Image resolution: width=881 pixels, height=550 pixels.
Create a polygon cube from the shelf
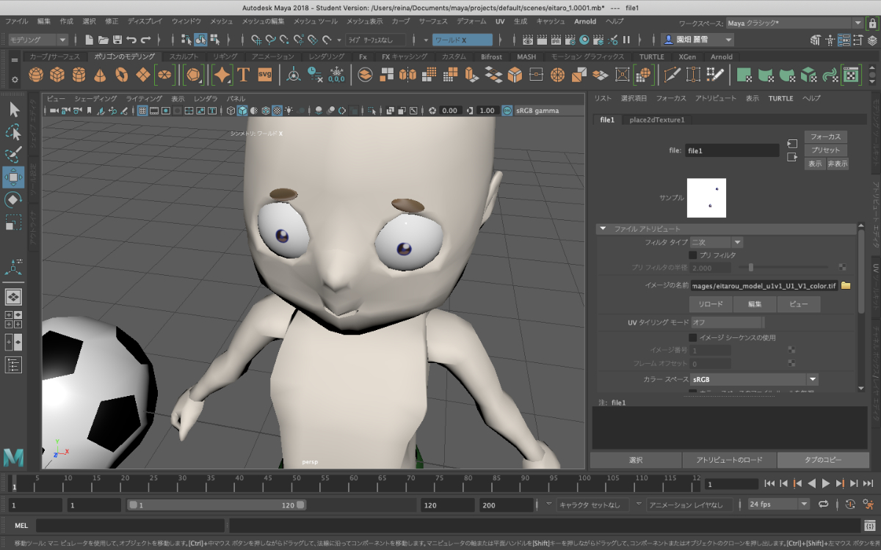(57, 75)
